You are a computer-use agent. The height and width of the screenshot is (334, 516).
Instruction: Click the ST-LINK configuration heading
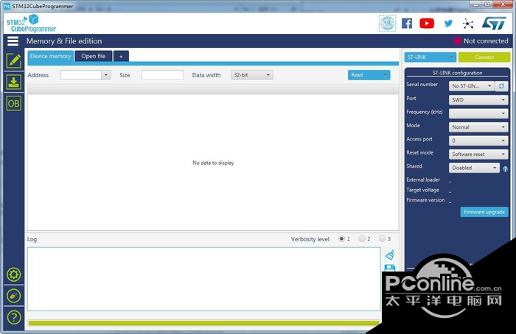click(x=457, y=73)
